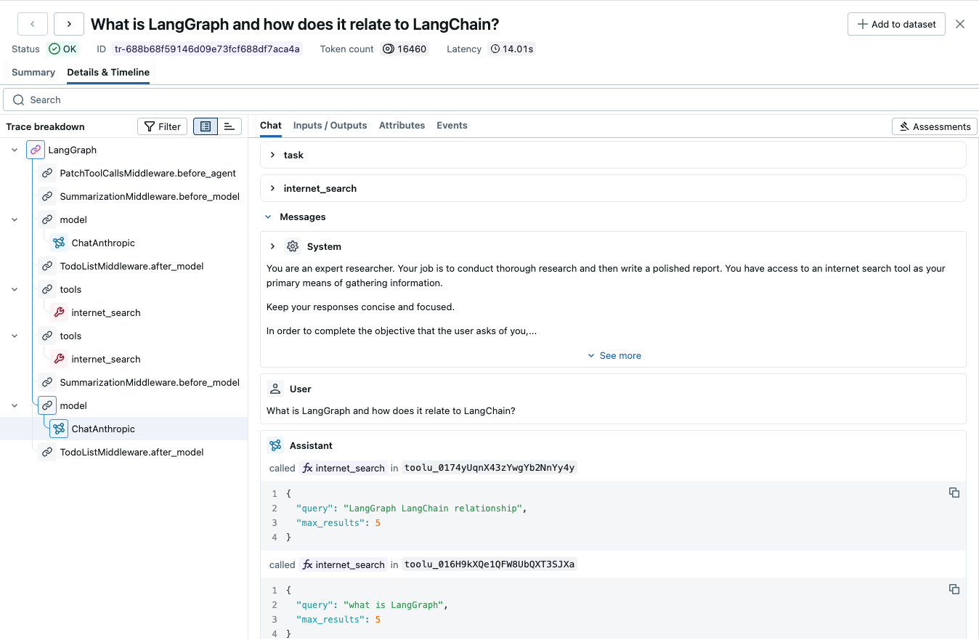The image size is (979, 640).
Task: Click See more in the System message
Action: coord(614,355)
